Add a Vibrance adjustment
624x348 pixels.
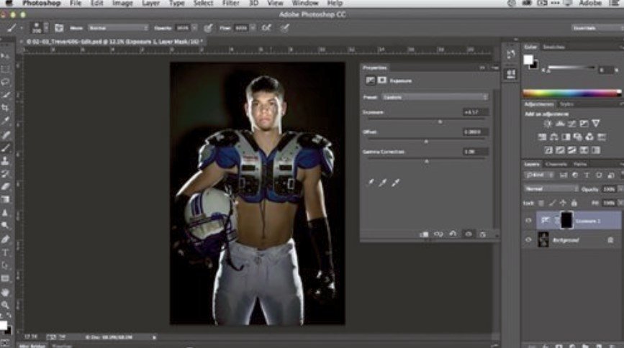[596, 124]
